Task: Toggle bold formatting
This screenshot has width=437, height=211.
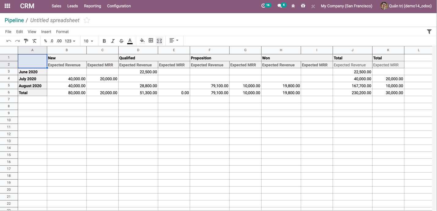Action: pos(104,41)
